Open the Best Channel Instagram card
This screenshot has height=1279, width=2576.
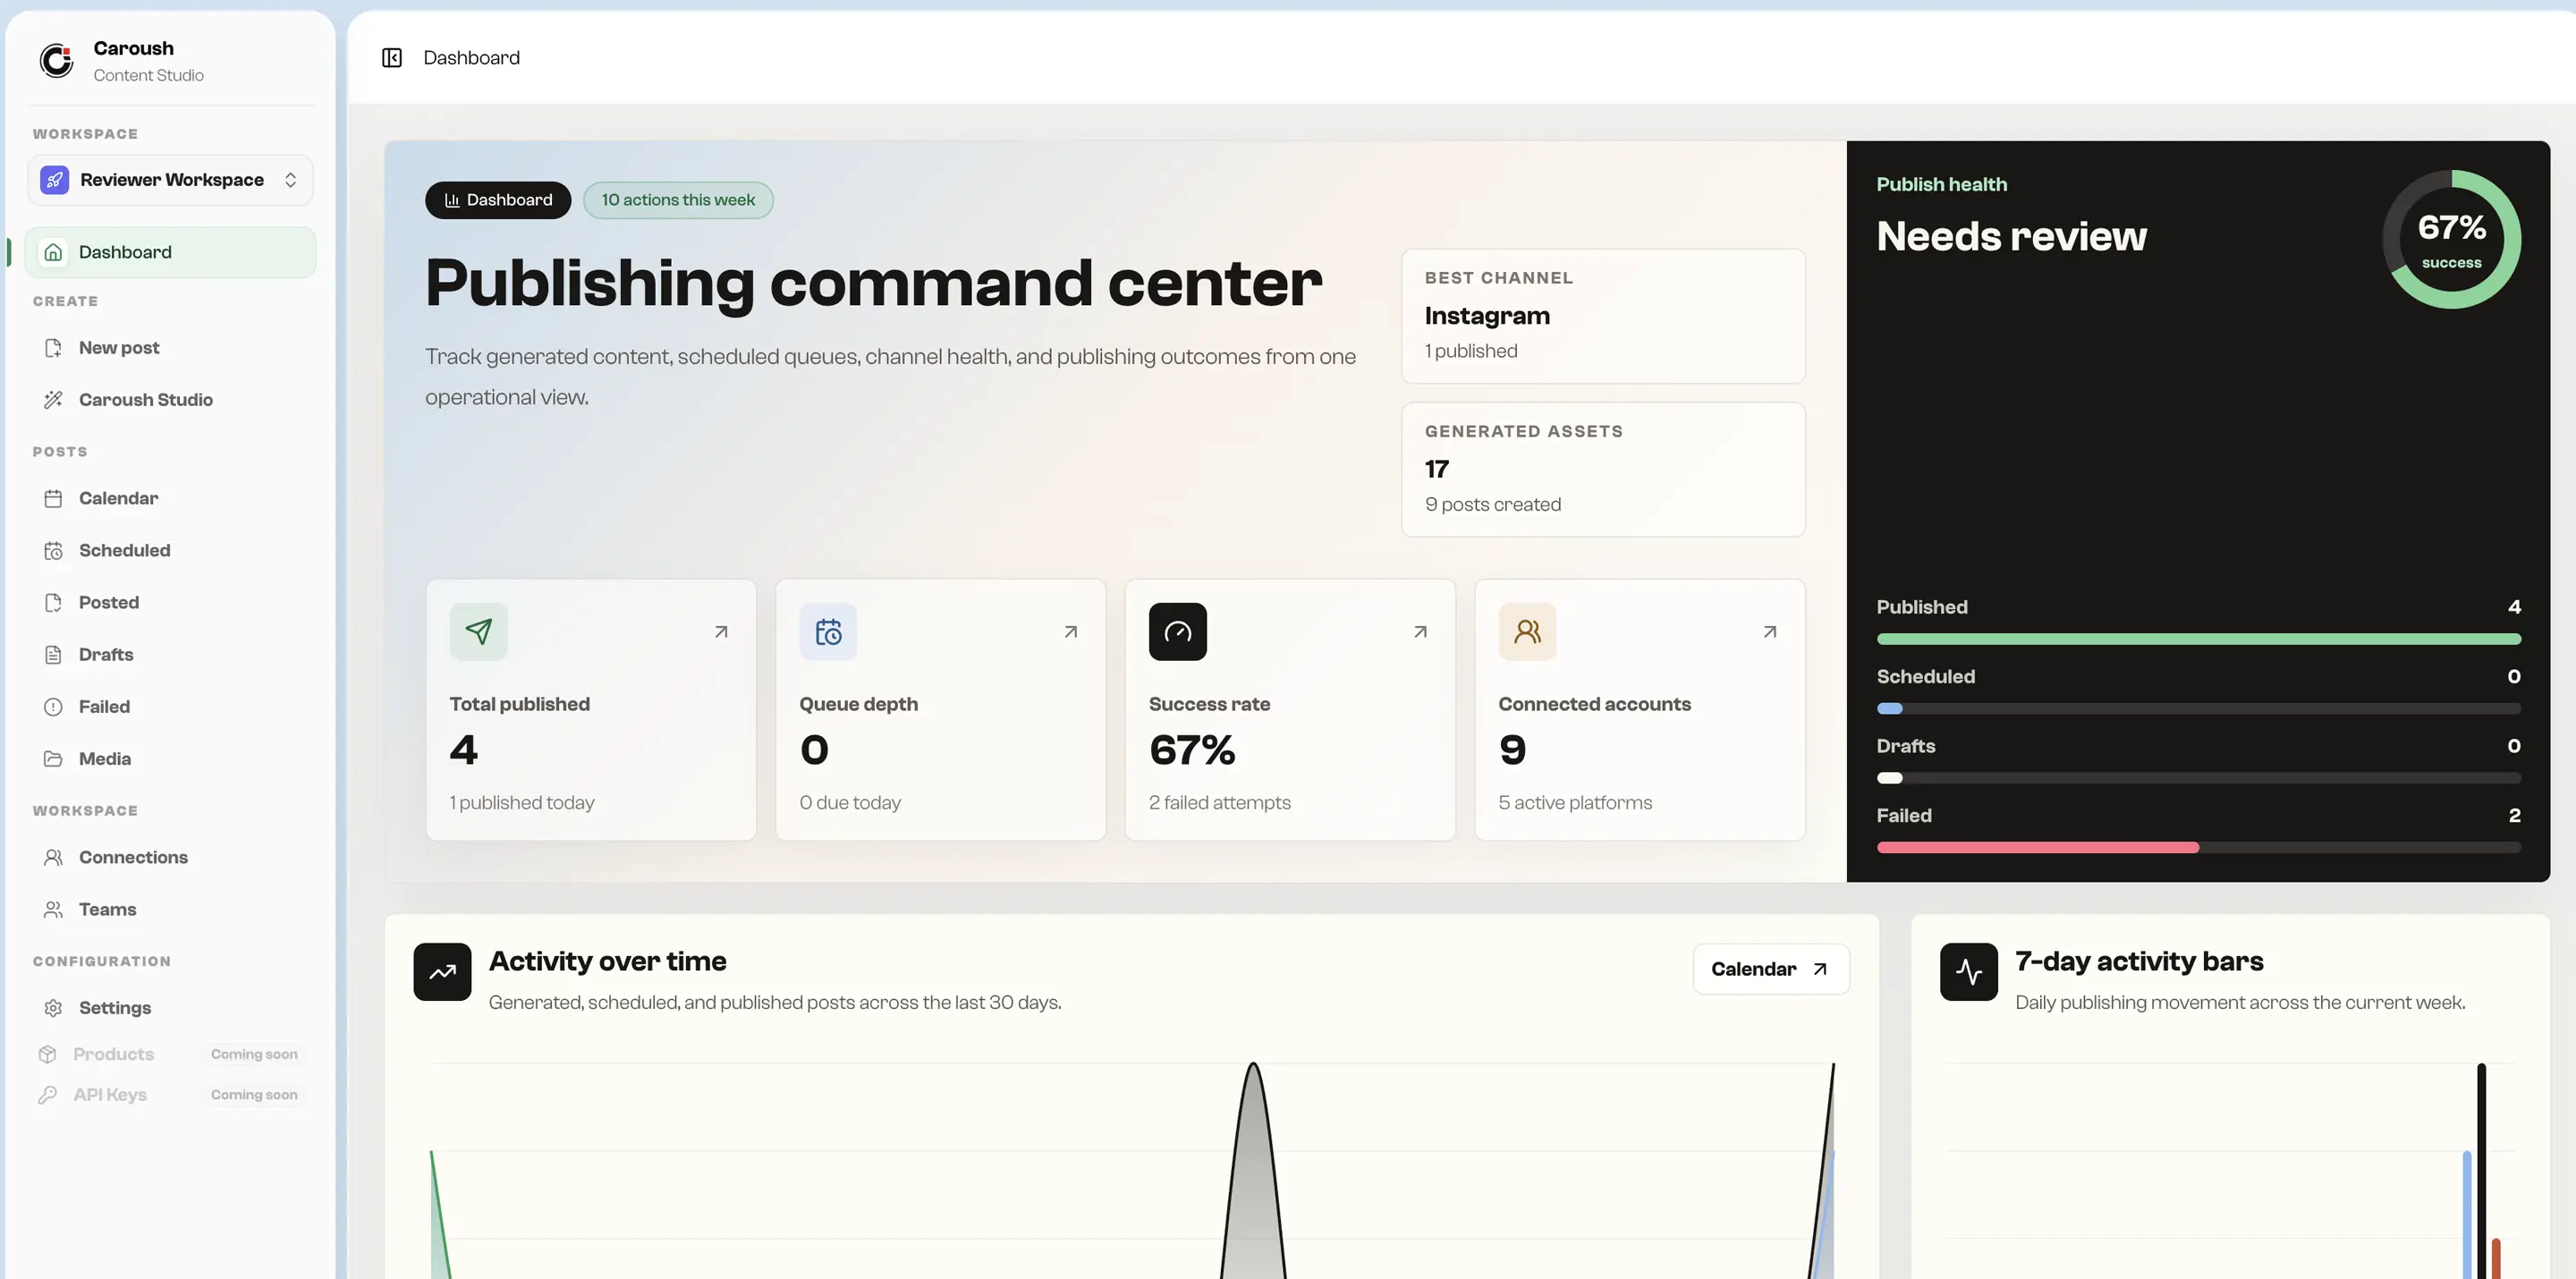1603,316
